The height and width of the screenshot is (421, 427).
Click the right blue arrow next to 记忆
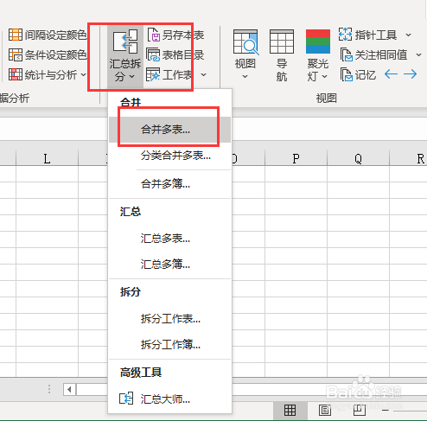click(x=410, y=74)
